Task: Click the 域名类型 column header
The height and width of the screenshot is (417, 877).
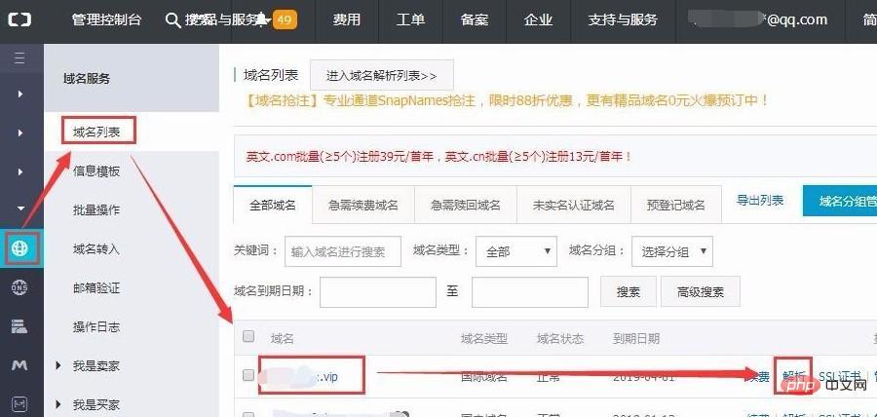Action: click(483, 338)
